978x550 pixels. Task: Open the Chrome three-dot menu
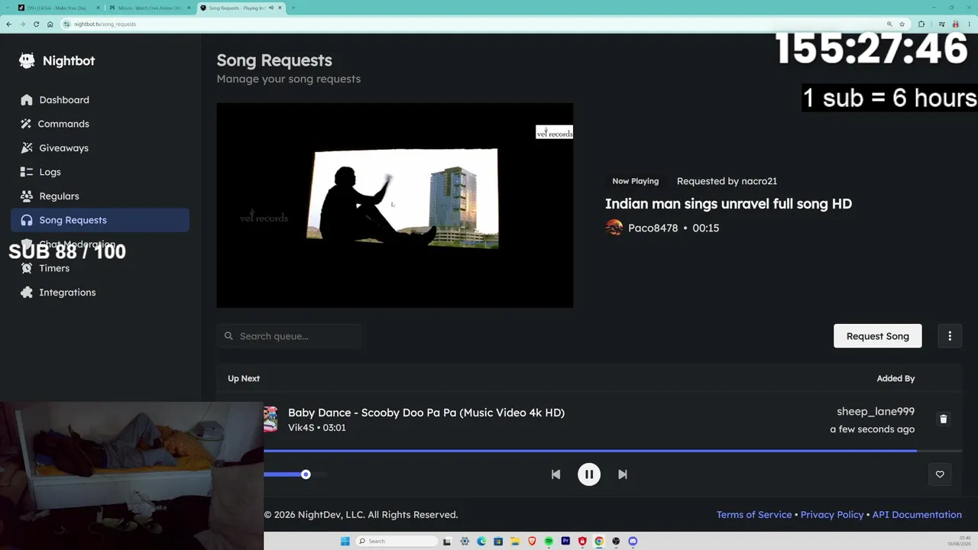970,24
